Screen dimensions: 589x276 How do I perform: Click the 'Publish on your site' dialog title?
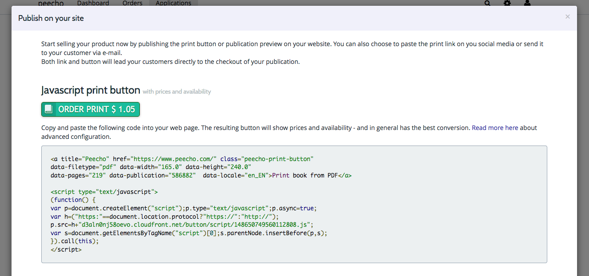(51, 18)
